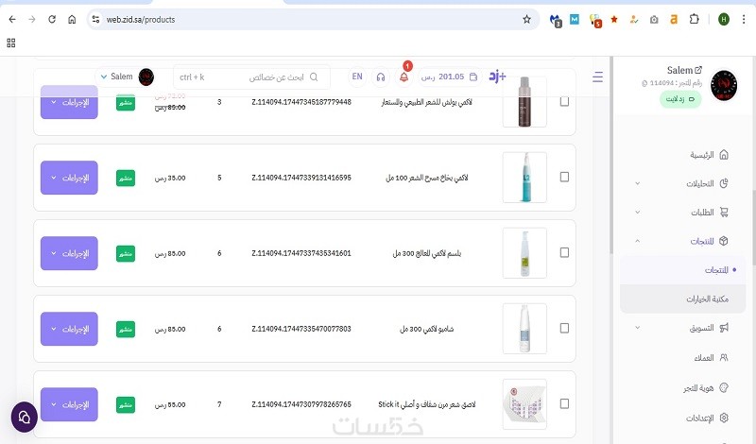Open notifications bell icon
This screenshot has width=756, height=444.
point(404,77)
